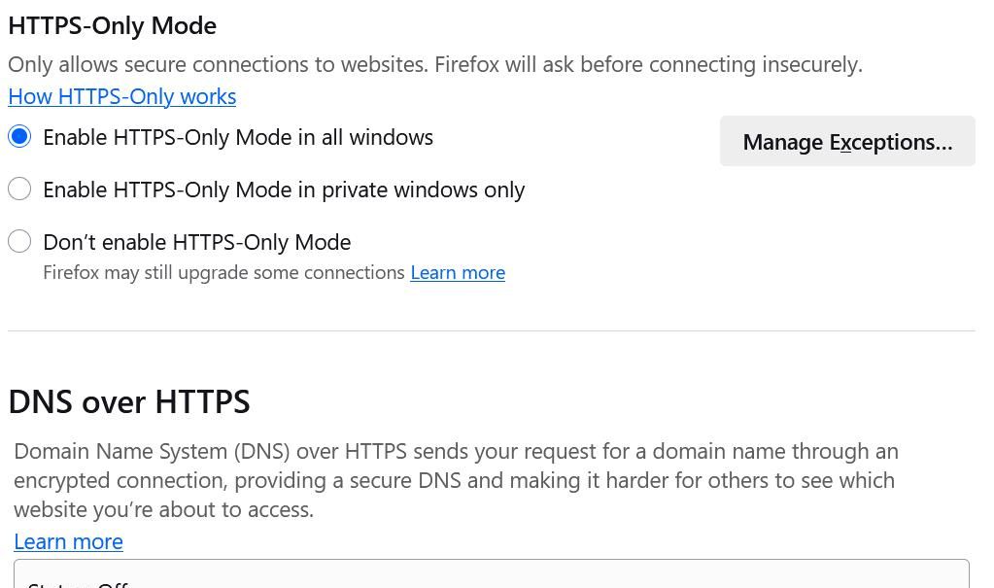Click the "Enable HTTPS-Only Mode in private windows only" label
Viewport: 994px width, 588px height.
[x=284, y=190]
